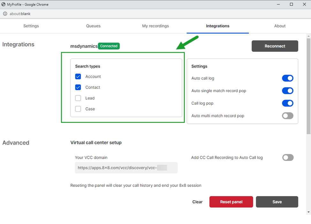Viewport: 311px width, 224px height.
Task: Switch to the My recordings tab
Action: (155, 26)
